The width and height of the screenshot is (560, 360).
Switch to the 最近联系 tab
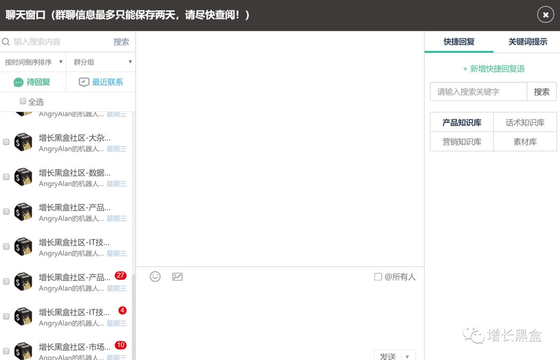pos(101,82)
